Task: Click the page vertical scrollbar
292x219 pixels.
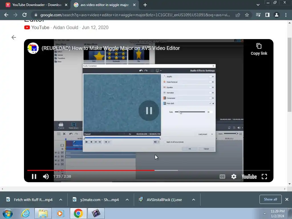Action: click(x=289, y=74)
